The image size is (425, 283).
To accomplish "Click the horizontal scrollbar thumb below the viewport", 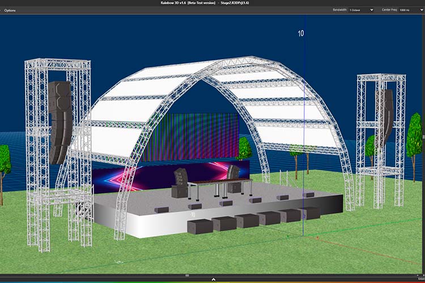I will 187,276.
